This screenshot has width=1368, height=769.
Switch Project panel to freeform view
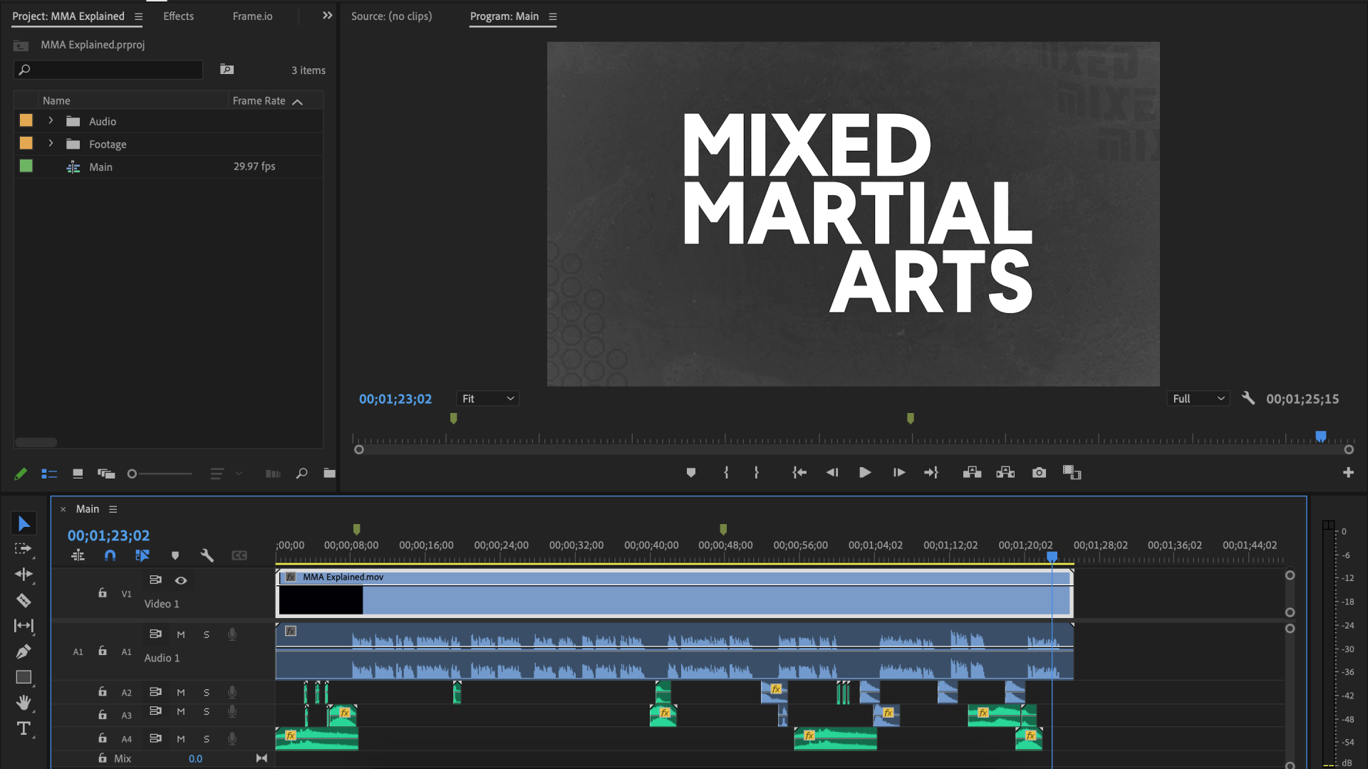click(106, 474)
